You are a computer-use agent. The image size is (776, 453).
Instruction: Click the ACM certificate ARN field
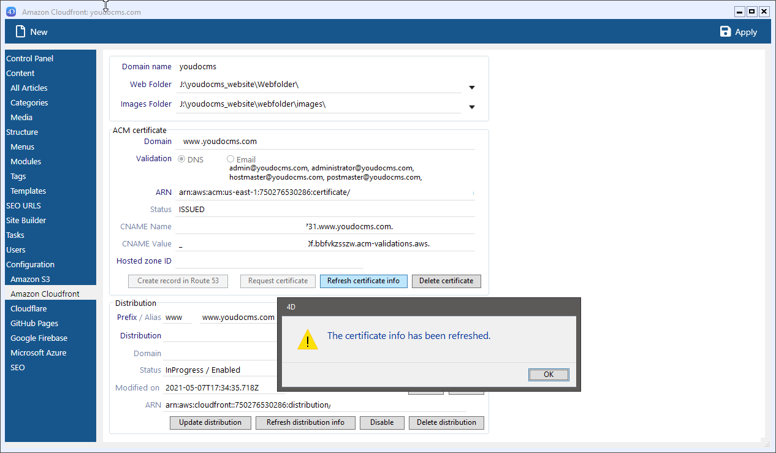(x=325, y=192)
